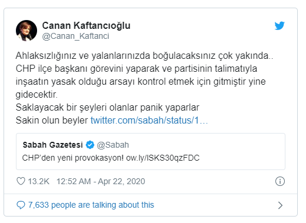This screenshot has width=306, height=223.
Task: Like the tweet with the heart icon
Action: 21,181
